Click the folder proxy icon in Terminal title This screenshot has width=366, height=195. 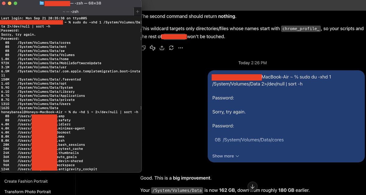click(42, 3)
